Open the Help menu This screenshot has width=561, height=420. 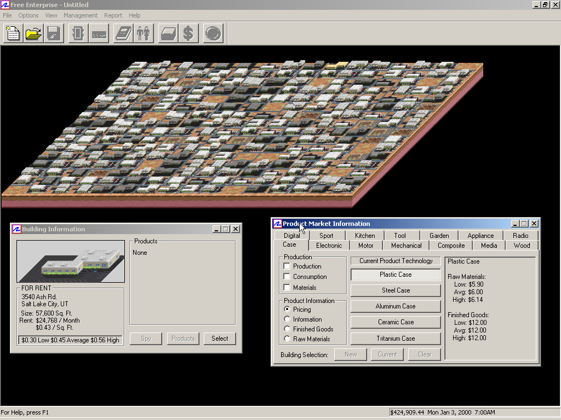(x=135, y=15)
